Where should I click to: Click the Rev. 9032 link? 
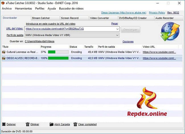click(x=173, y=13)
